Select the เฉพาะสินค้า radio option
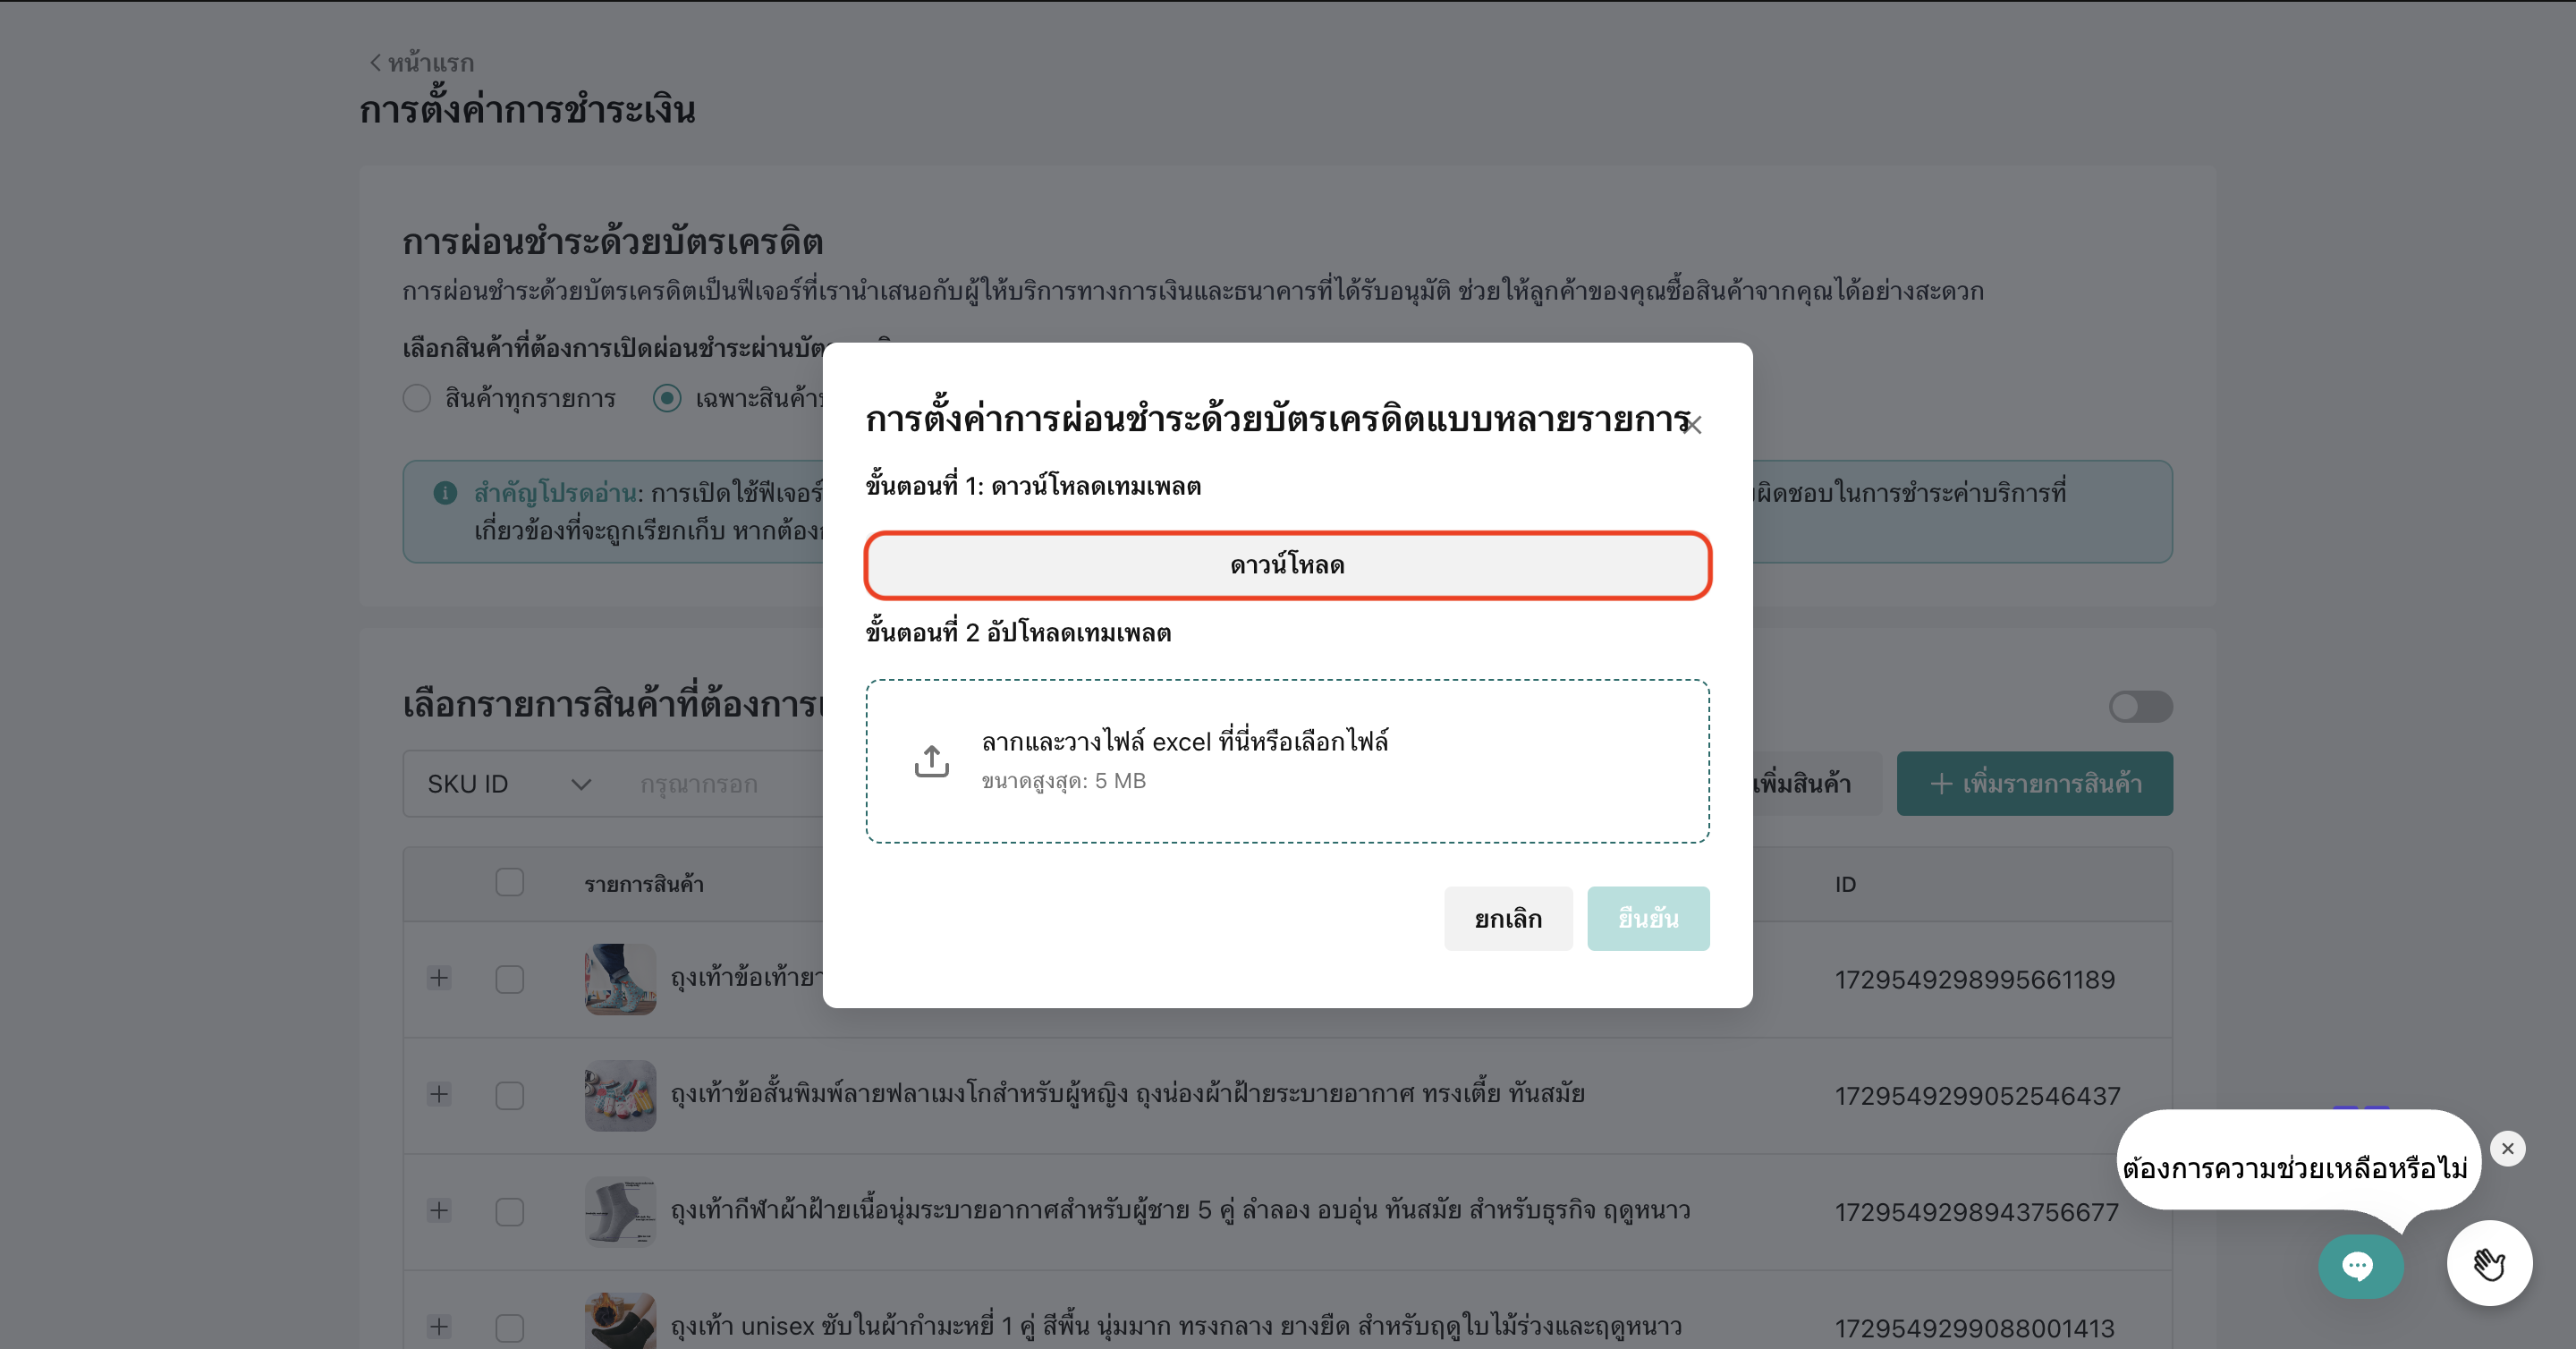 pyautogui.click(x=667, y=398)
